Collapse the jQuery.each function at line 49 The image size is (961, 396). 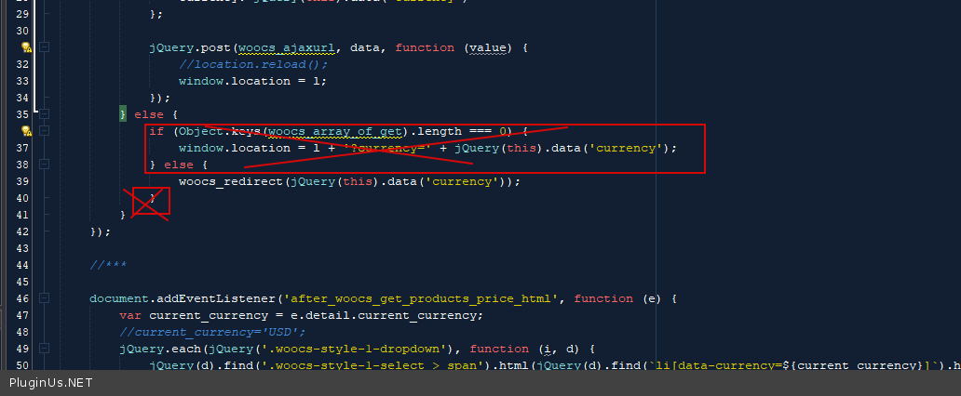[x=44, y=349]
